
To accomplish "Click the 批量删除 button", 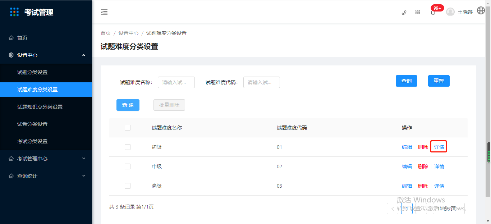I will tap(169, 105).
